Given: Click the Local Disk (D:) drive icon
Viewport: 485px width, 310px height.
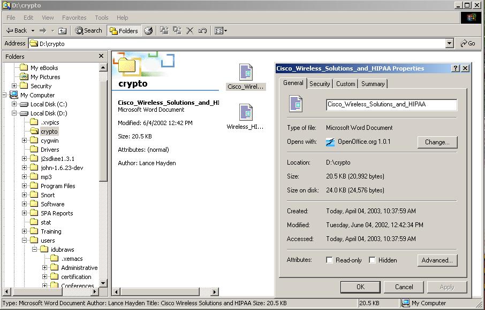Looking at the screenshot, I should (x=24, y=113).
